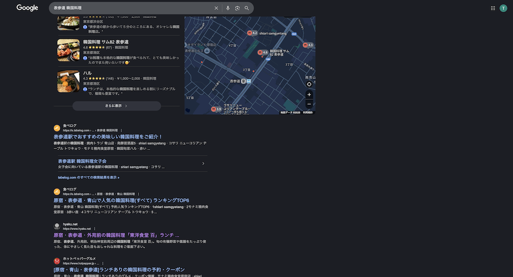Clear the search query with the X icon
This screenshot has width=513, height=277.
tap(216, 8)
